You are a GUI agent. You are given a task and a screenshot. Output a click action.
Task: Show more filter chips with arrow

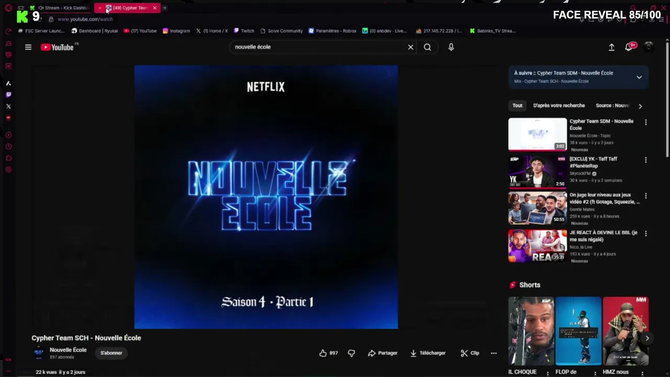pyautogui.click(x=640, y=106)
